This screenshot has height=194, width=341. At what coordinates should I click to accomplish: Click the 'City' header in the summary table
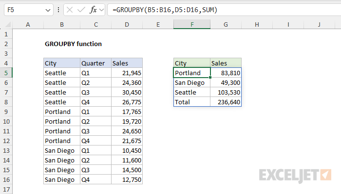[192, 63]
